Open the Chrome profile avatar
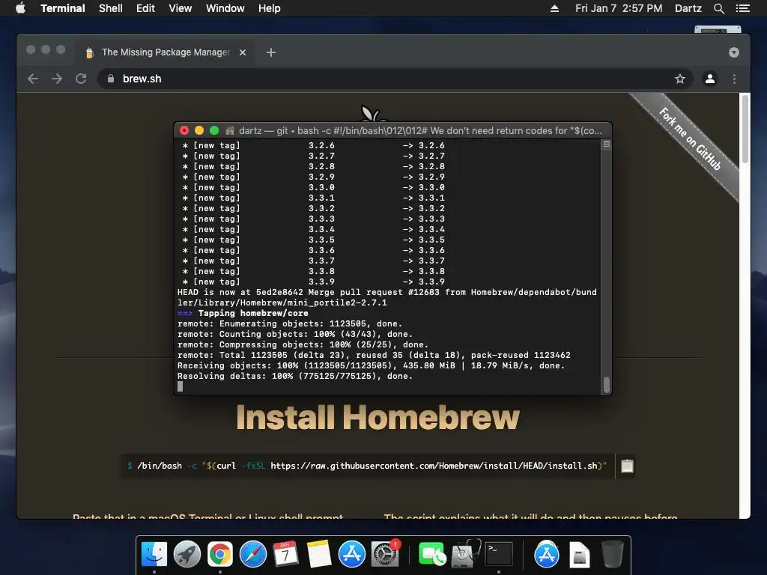Image resolution: width=767 pixels, height=575 pixels. pyautogui.click(x=710, y=79)
